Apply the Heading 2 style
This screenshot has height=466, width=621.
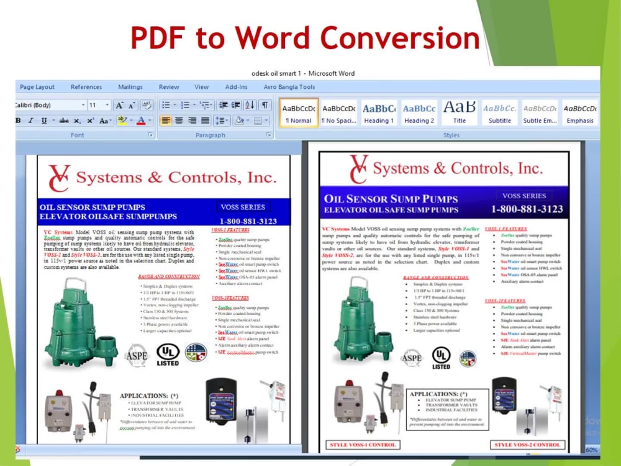pos(419,113)
